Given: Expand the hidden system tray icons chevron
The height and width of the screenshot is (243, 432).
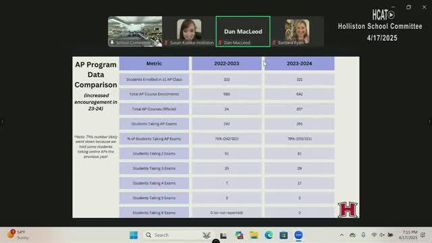Looking at the screenshot, I should click(x=342, y=235).
